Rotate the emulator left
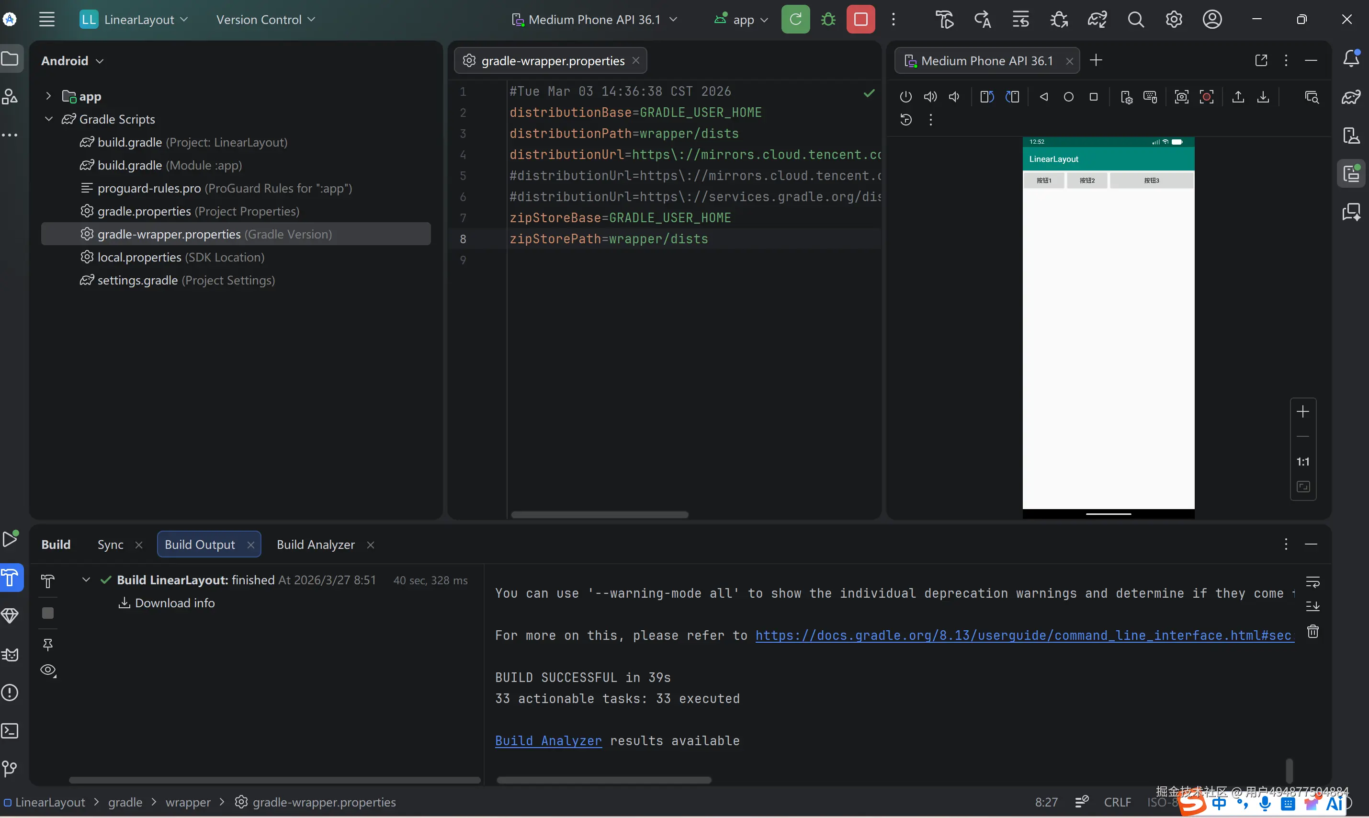The image size is (1369, 818). 986,97
